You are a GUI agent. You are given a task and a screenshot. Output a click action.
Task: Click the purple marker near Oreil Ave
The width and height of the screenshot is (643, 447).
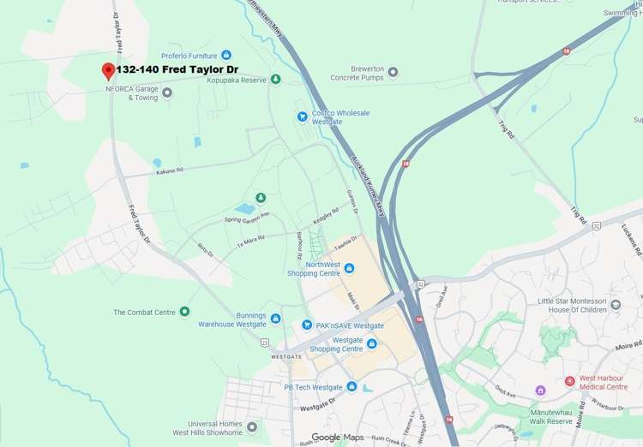pos(540,390)
